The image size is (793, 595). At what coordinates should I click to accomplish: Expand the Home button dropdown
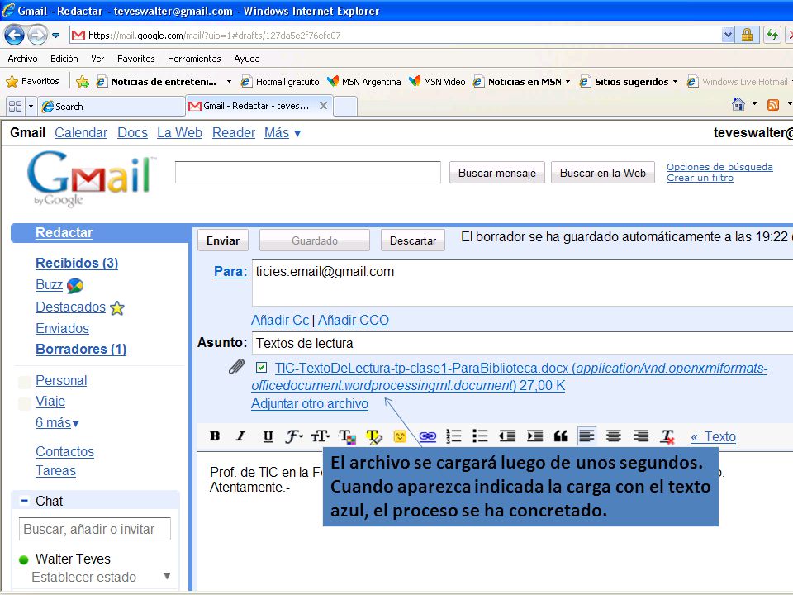754,104
